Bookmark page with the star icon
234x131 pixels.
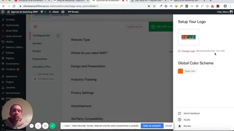coord(154,6)
